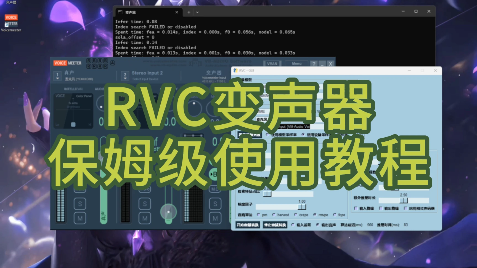Solo the Stereo Input 2 strip
The width and height of the screenshot is (477, 268).
(145, 204)
